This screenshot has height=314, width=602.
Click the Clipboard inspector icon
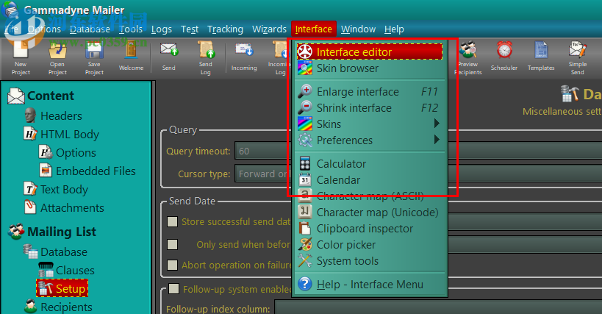click(305, 228)
